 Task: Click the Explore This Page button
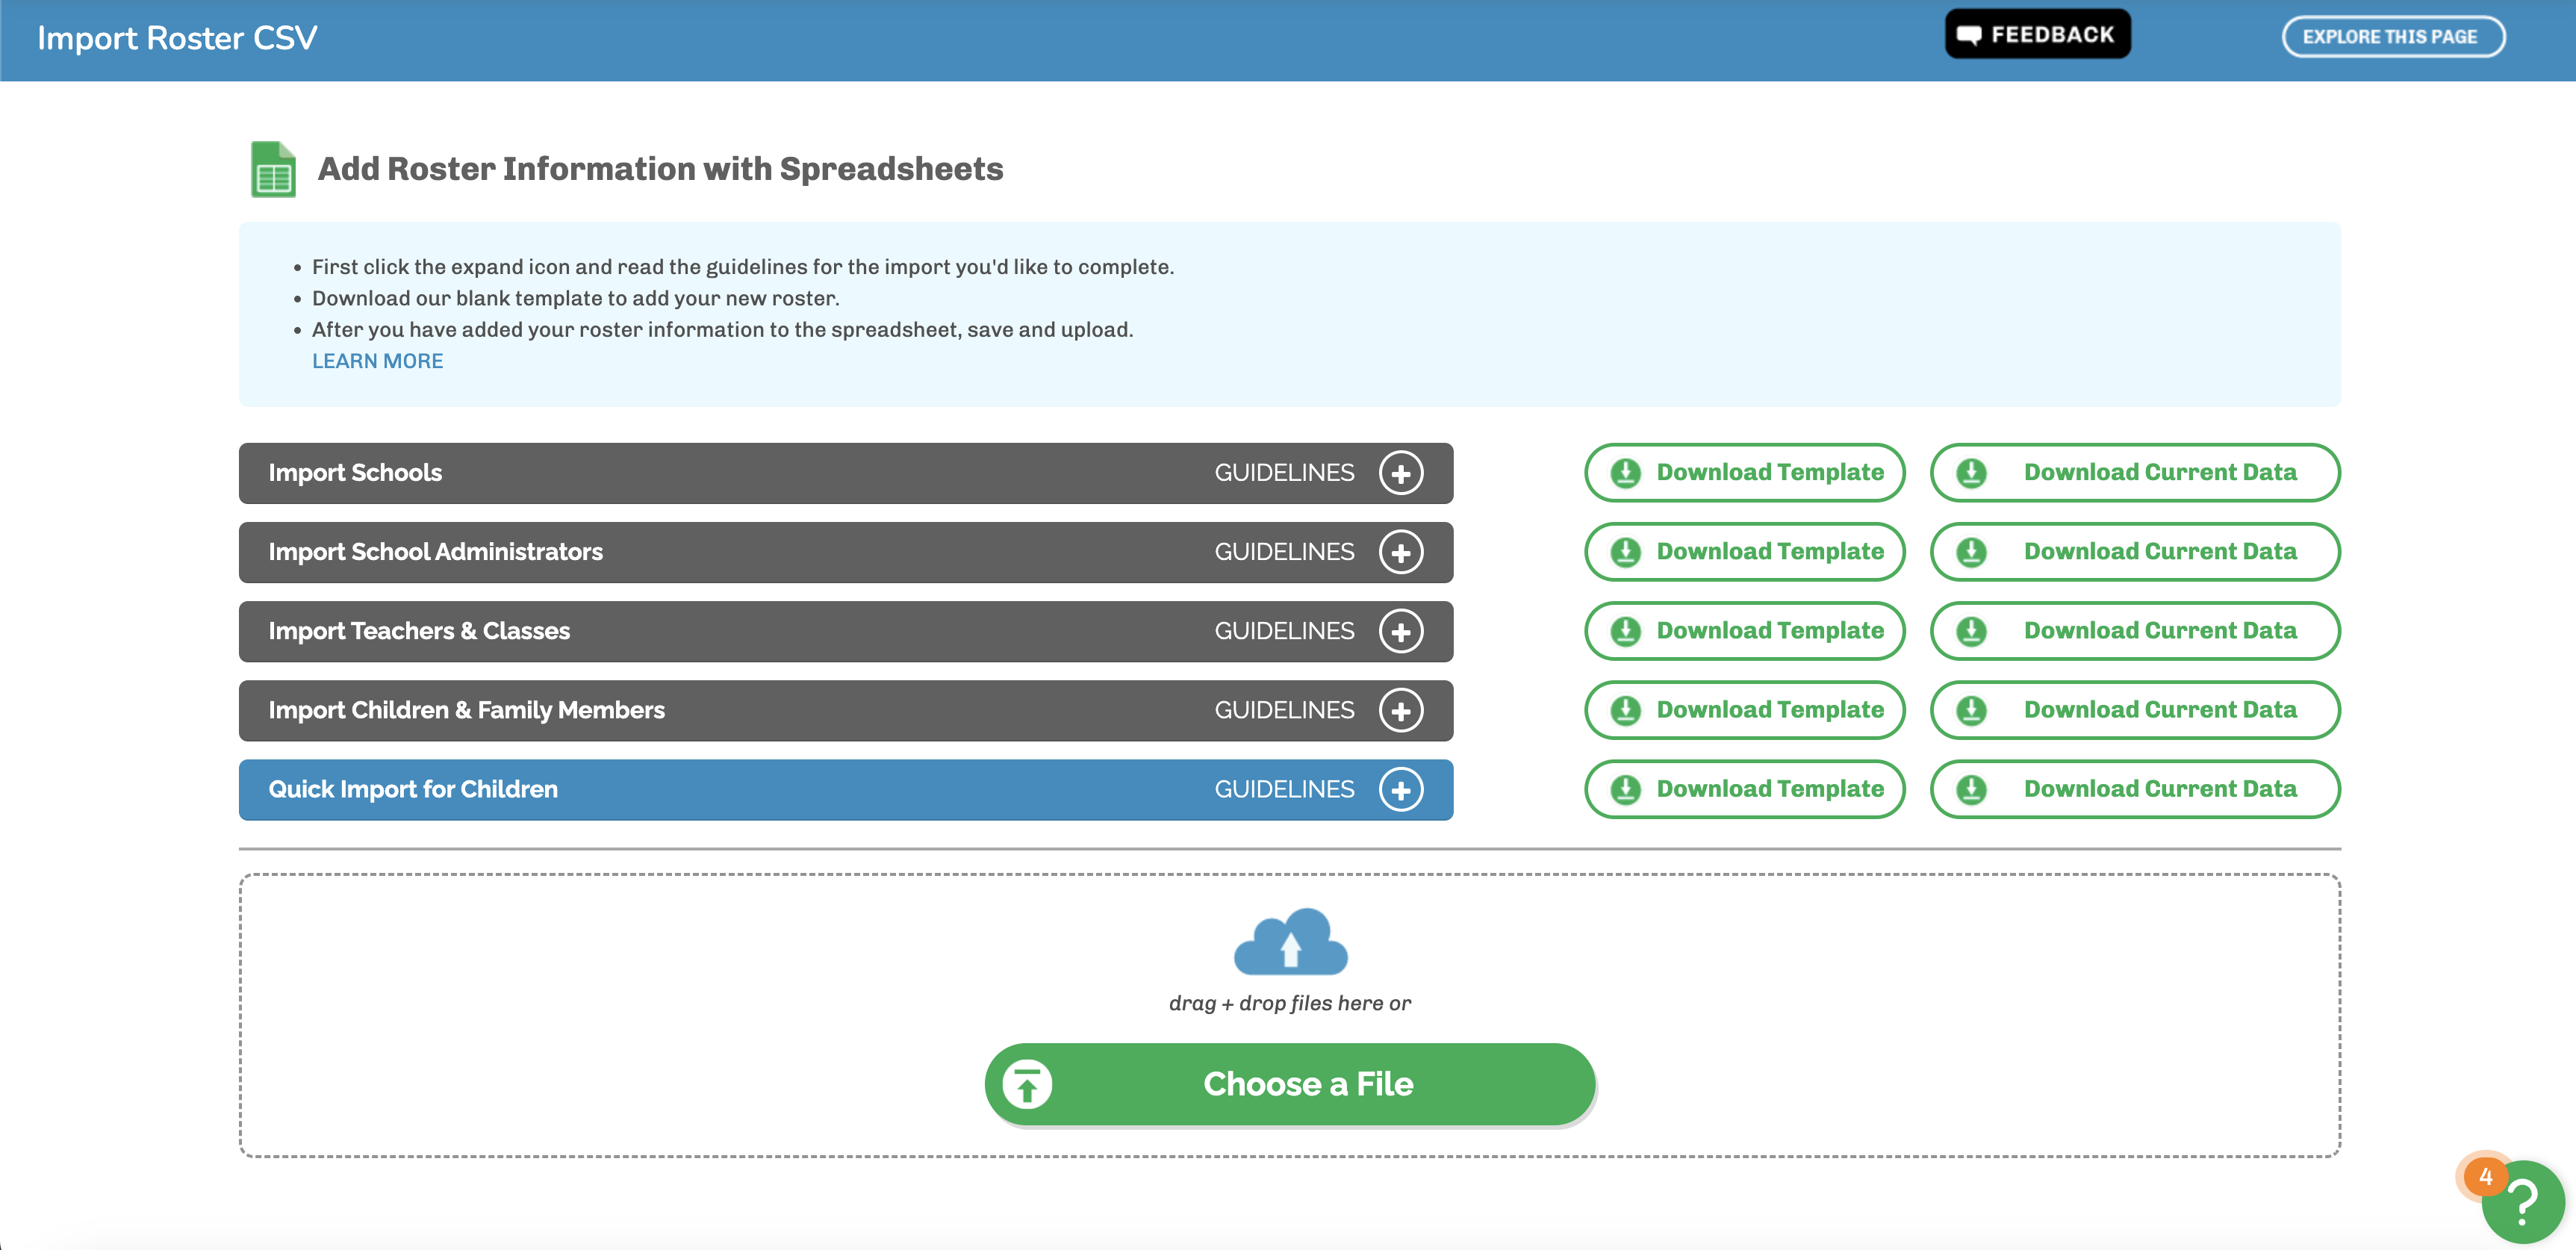[2392, 37]
